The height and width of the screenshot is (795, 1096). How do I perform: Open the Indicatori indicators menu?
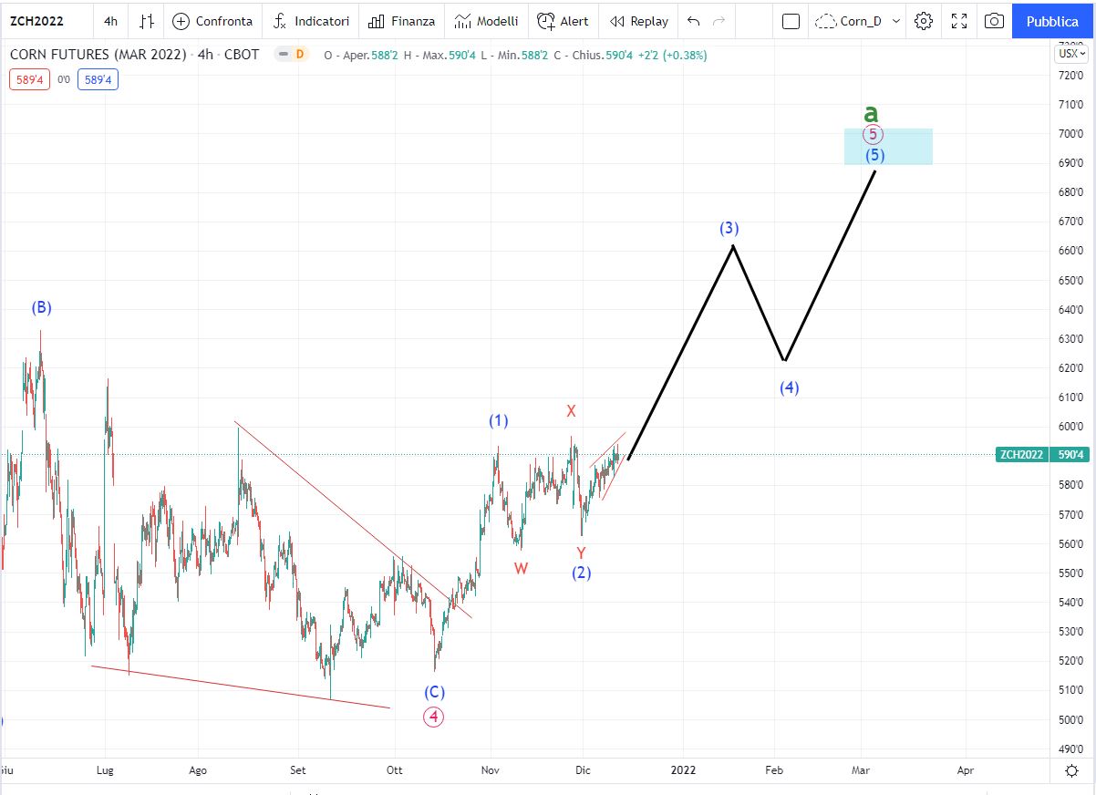pos(311,21)
